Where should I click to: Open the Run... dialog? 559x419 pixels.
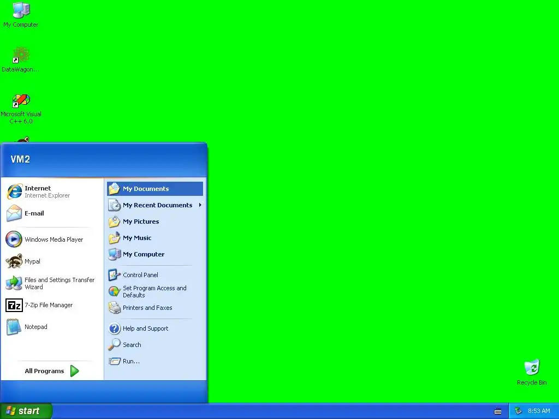155,361
